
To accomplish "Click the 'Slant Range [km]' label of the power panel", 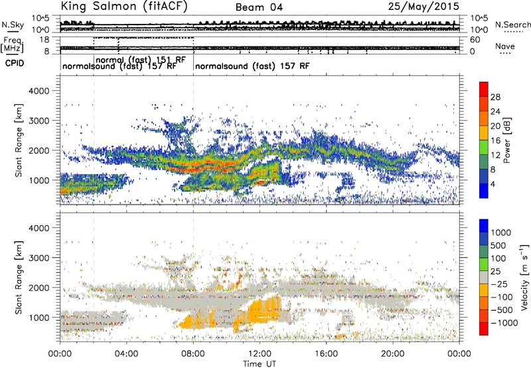I will point(19,140).
